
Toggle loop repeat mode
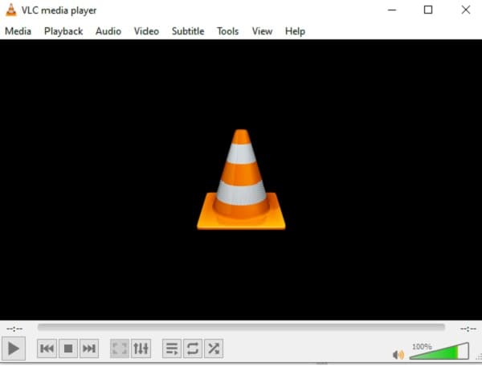193,349
